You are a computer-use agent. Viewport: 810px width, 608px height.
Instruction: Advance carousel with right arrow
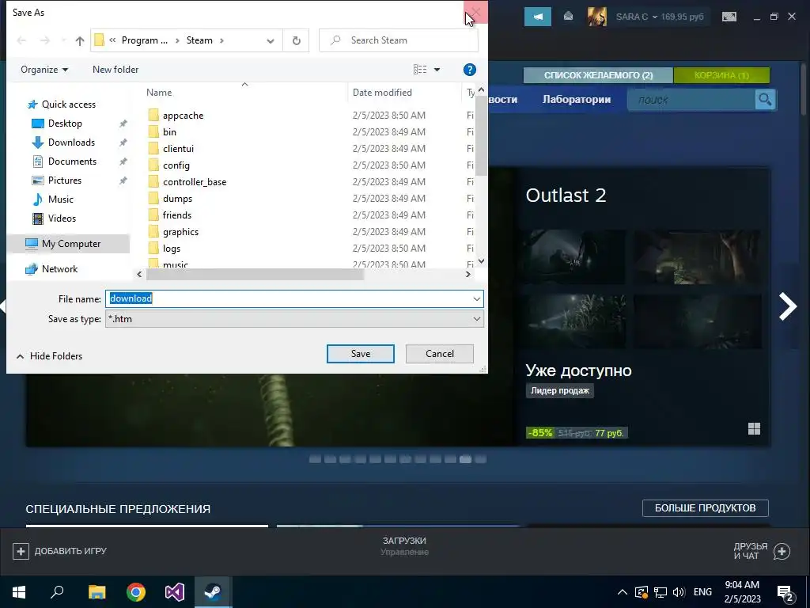coord(787,306)
